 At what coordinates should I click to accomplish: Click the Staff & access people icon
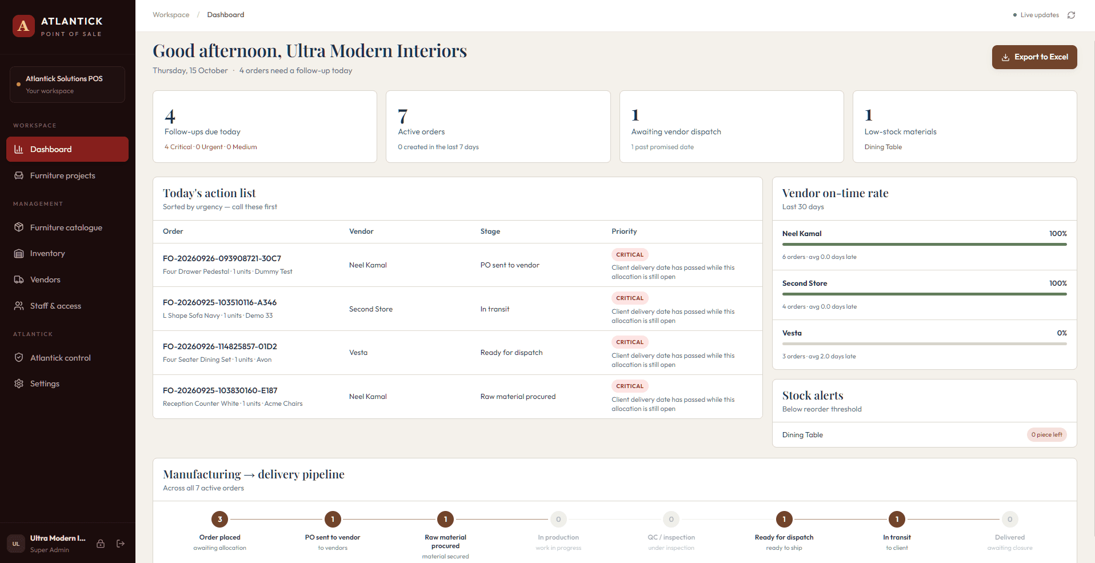tap(19, 306)
